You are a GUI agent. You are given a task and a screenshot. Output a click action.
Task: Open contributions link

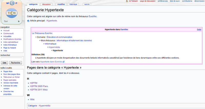pos(187,1)
